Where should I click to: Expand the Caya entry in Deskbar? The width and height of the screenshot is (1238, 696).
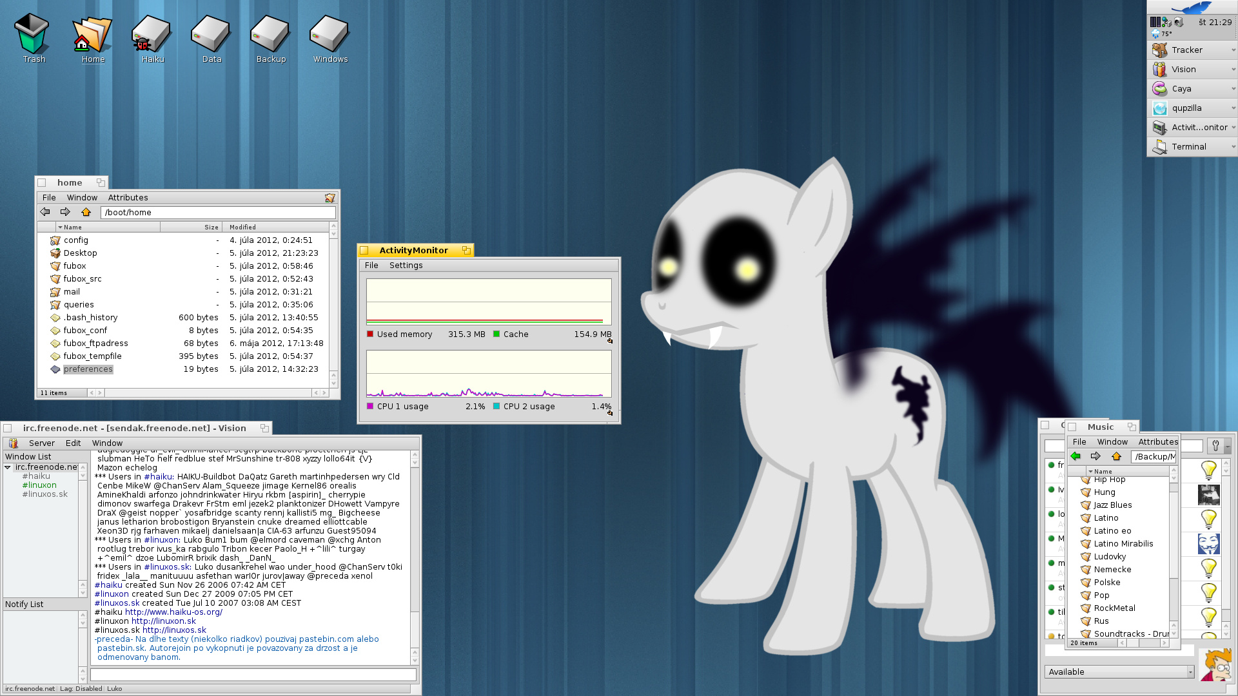pyautogui.click(x=1233, y=89)
